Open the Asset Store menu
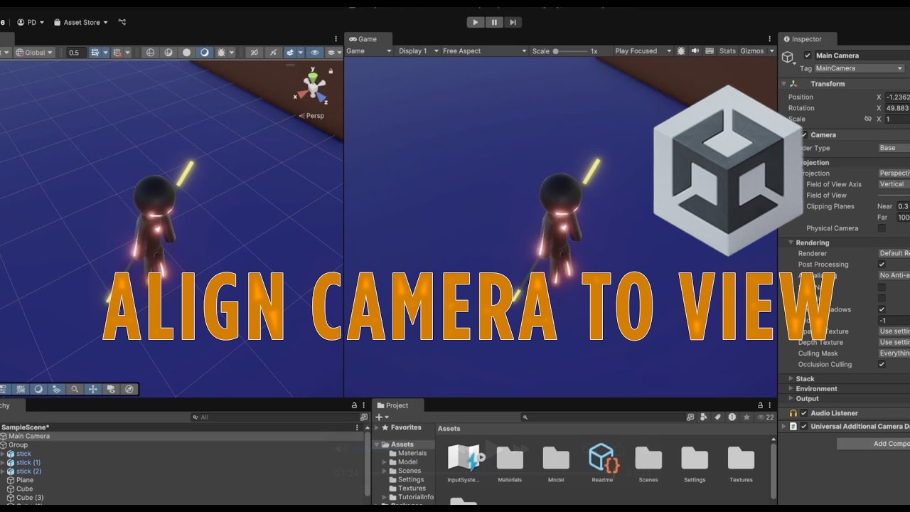Viewport: 910px width, 512px height. tap(81, 22)
